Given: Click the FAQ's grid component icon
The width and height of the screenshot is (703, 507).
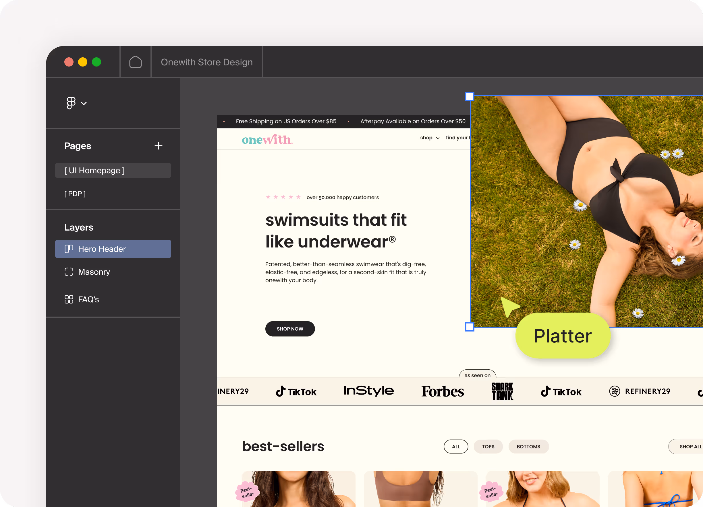Looking at the screenshot, I should point(69,299).
